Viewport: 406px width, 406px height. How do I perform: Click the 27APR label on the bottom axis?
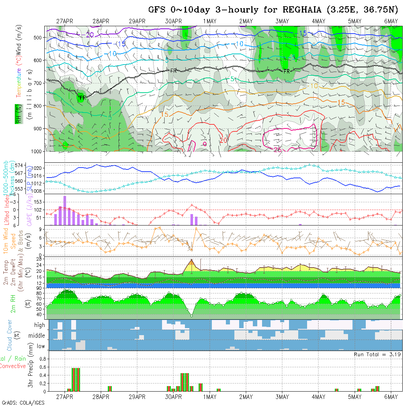[65, 397]
